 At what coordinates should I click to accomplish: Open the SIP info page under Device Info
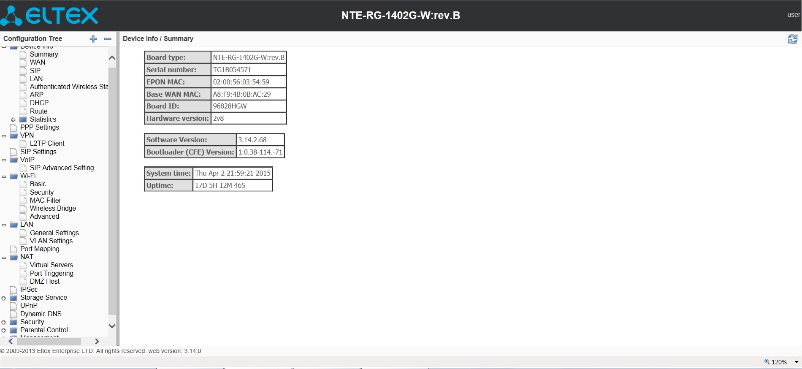(35, 71)
